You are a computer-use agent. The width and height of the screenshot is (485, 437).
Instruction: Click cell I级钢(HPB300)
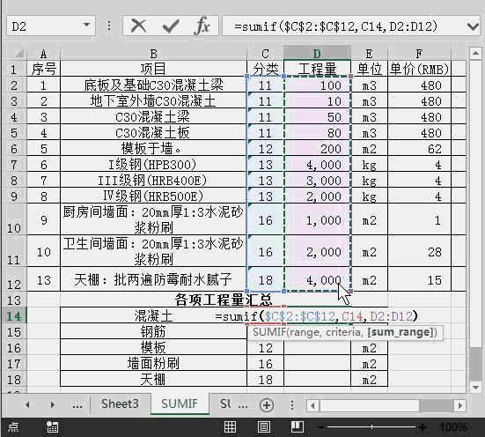tap(153, 164)
